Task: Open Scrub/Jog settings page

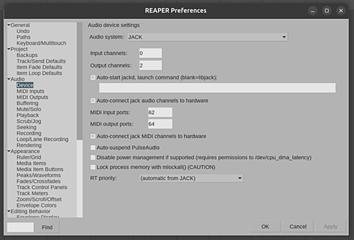Action: click(28, 121)
